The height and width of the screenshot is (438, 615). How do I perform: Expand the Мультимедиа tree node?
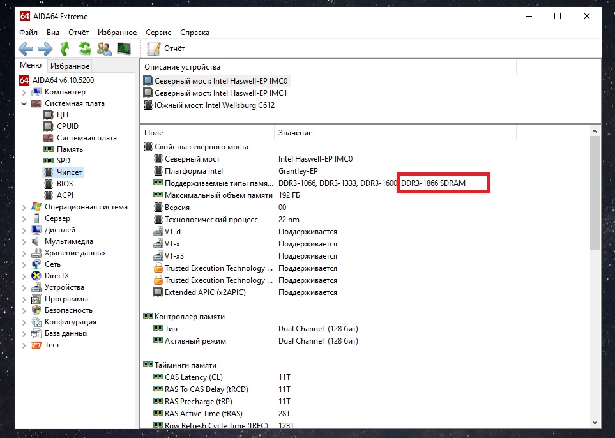point(24,242)
